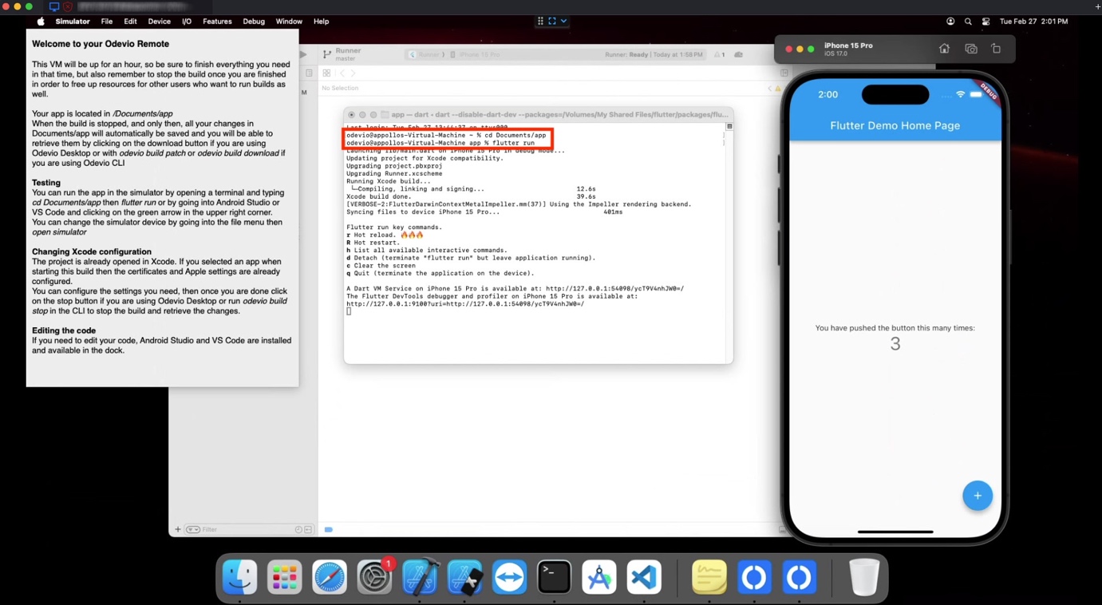Open TeamViewer from the dock
1102x605 pixels.
tap(509, 577)
